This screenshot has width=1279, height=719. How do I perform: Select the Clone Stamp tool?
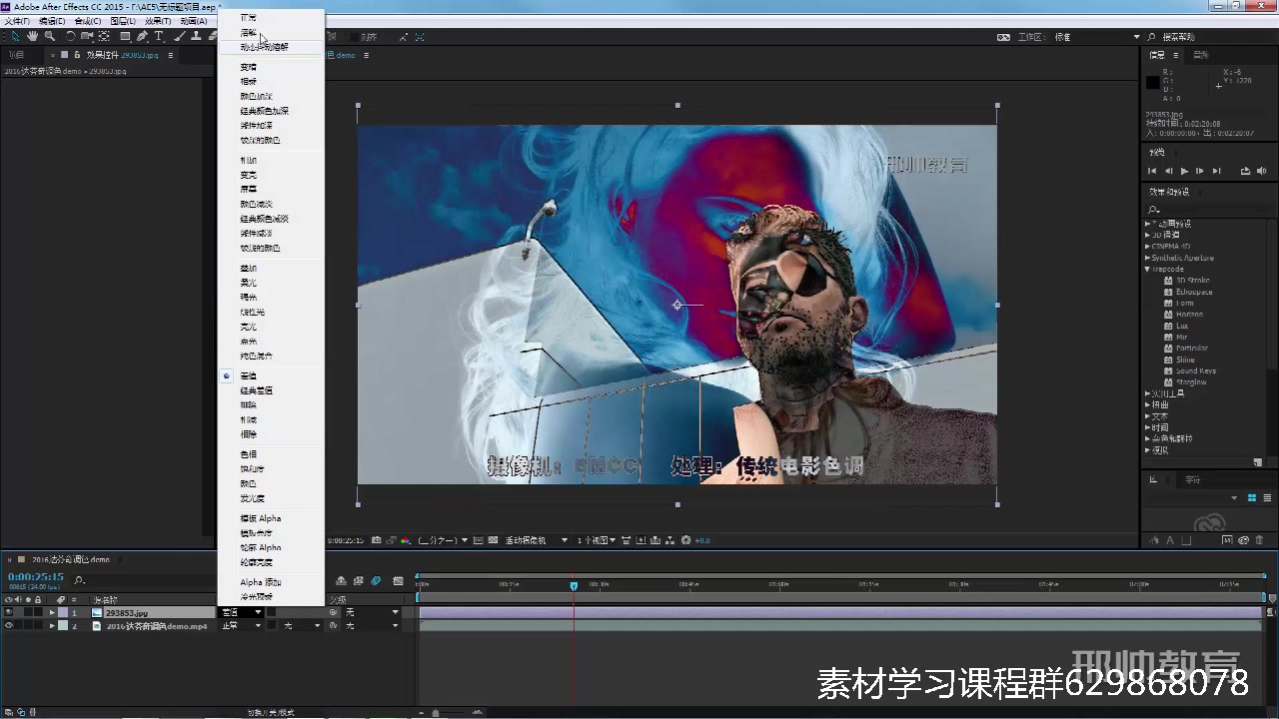point(196,36)
